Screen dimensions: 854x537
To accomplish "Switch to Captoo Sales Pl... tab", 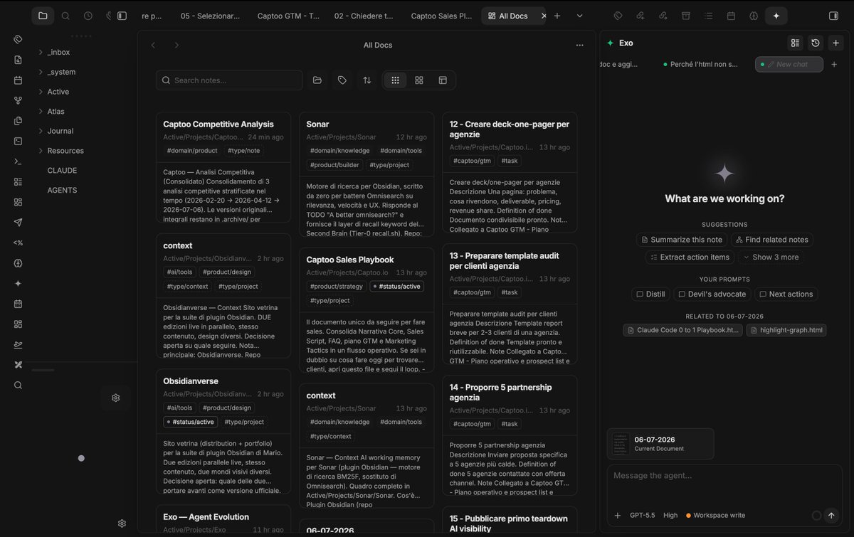I will tap(441, 16).
